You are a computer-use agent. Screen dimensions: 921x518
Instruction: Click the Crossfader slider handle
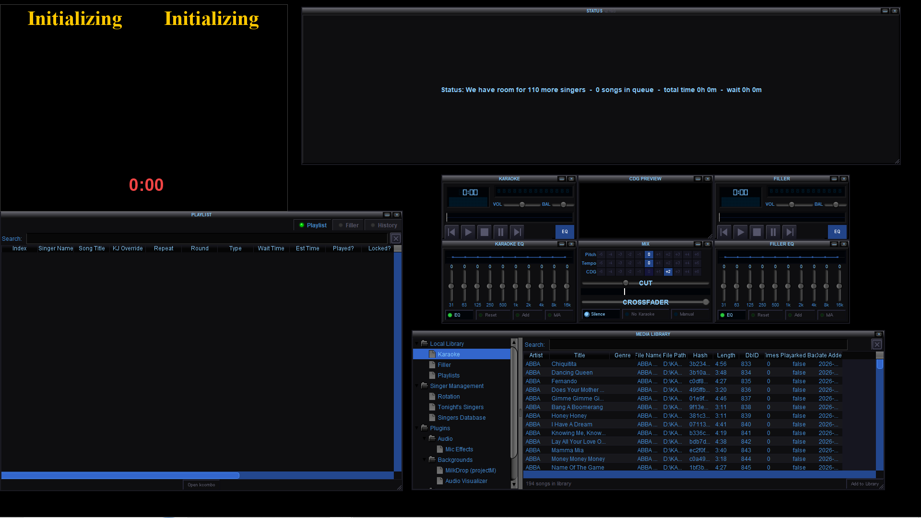pyautogui.click(x=706, y=302)
